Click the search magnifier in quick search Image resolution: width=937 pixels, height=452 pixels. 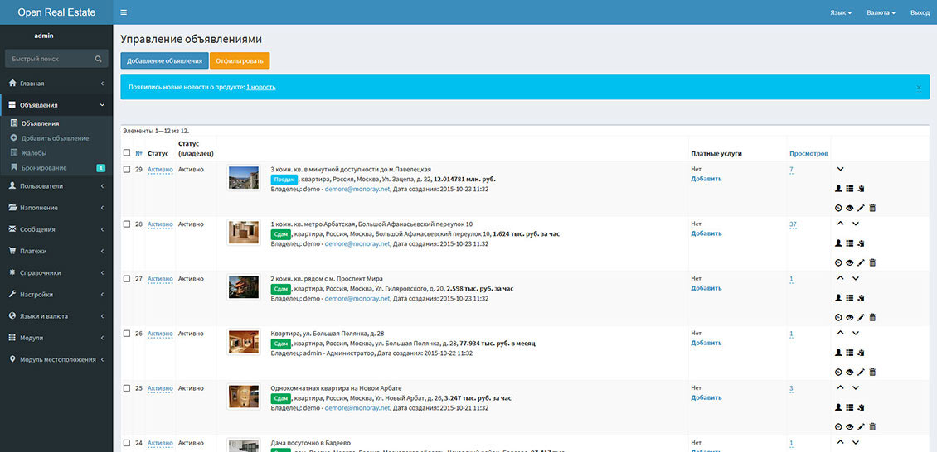[98, 59]
